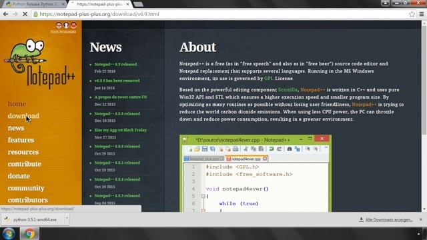Select the English language flag icon
427x240 pixels.
click(x=59, y=25)
